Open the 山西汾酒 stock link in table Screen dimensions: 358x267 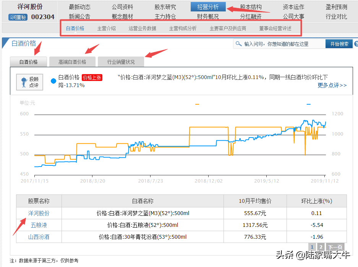(39, 237)
